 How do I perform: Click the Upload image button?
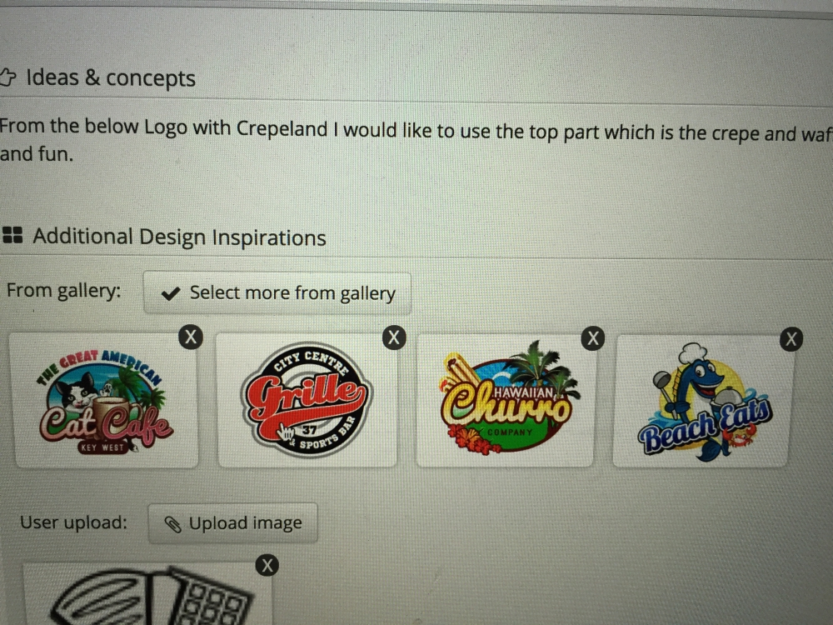tap(232, 523)
